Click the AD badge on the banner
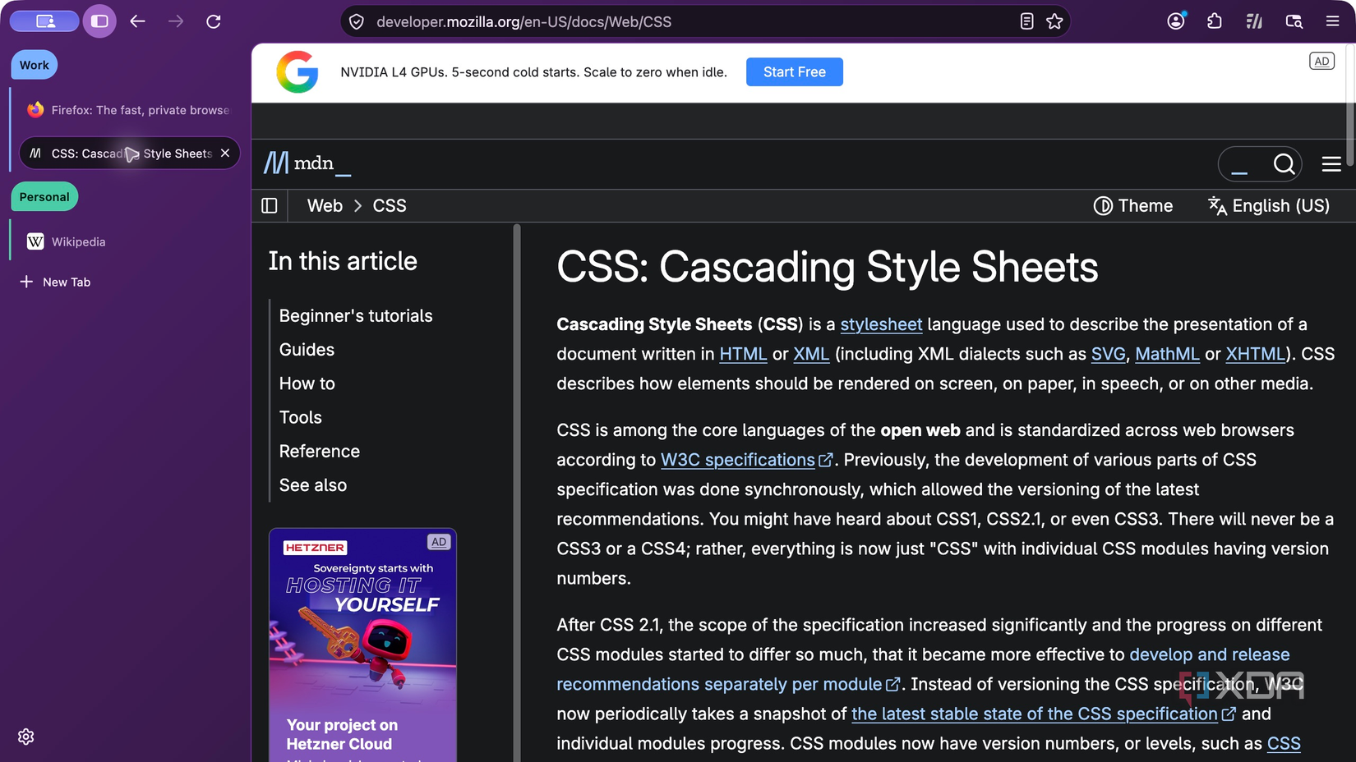This screenshot has width=1356, height=762. tap(1321, 62)
